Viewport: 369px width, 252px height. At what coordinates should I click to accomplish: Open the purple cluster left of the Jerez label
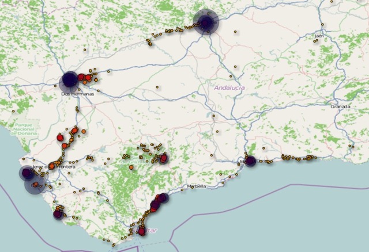pyautogui.click(x=27, y=173)
